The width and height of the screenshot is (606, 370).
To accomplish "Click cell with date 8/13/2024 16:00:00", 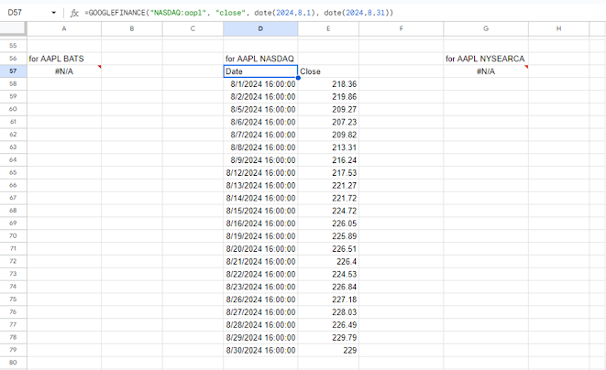I will pyautogui.click(x=260, y=185).
